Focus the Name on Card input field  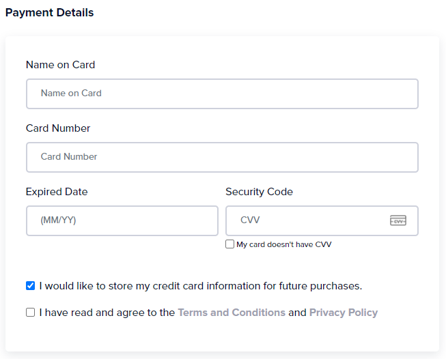222,94
